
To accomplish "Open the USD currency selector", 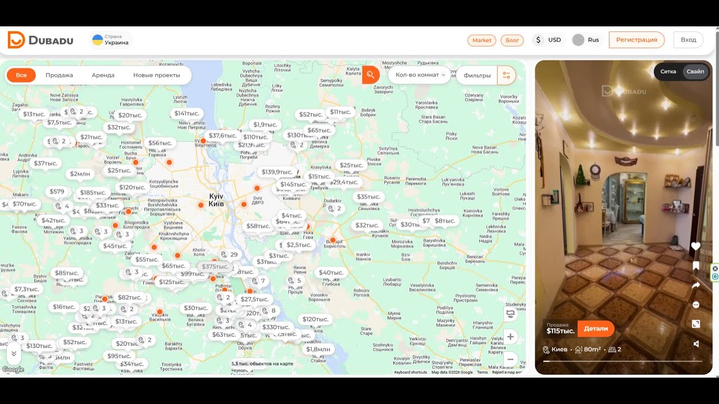I will coord(547,40).
